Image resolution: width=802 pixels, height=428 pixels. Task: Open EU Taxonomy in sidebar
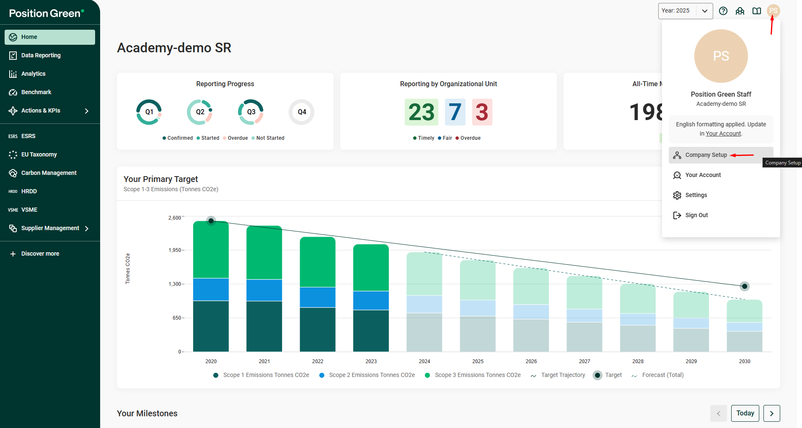(x=39, y=154)
